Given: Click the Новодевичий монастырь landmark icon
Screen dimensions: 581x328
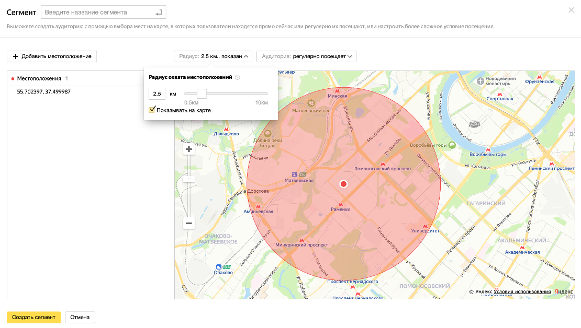Looking at the screenshot, I should tap(481, 80).
